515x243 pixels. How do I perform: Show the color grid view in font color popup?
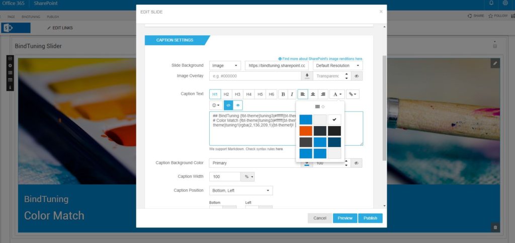click(x=317, y=106)
